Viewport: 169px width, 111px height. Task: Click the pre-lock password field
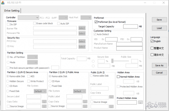[x=55, y=68]
